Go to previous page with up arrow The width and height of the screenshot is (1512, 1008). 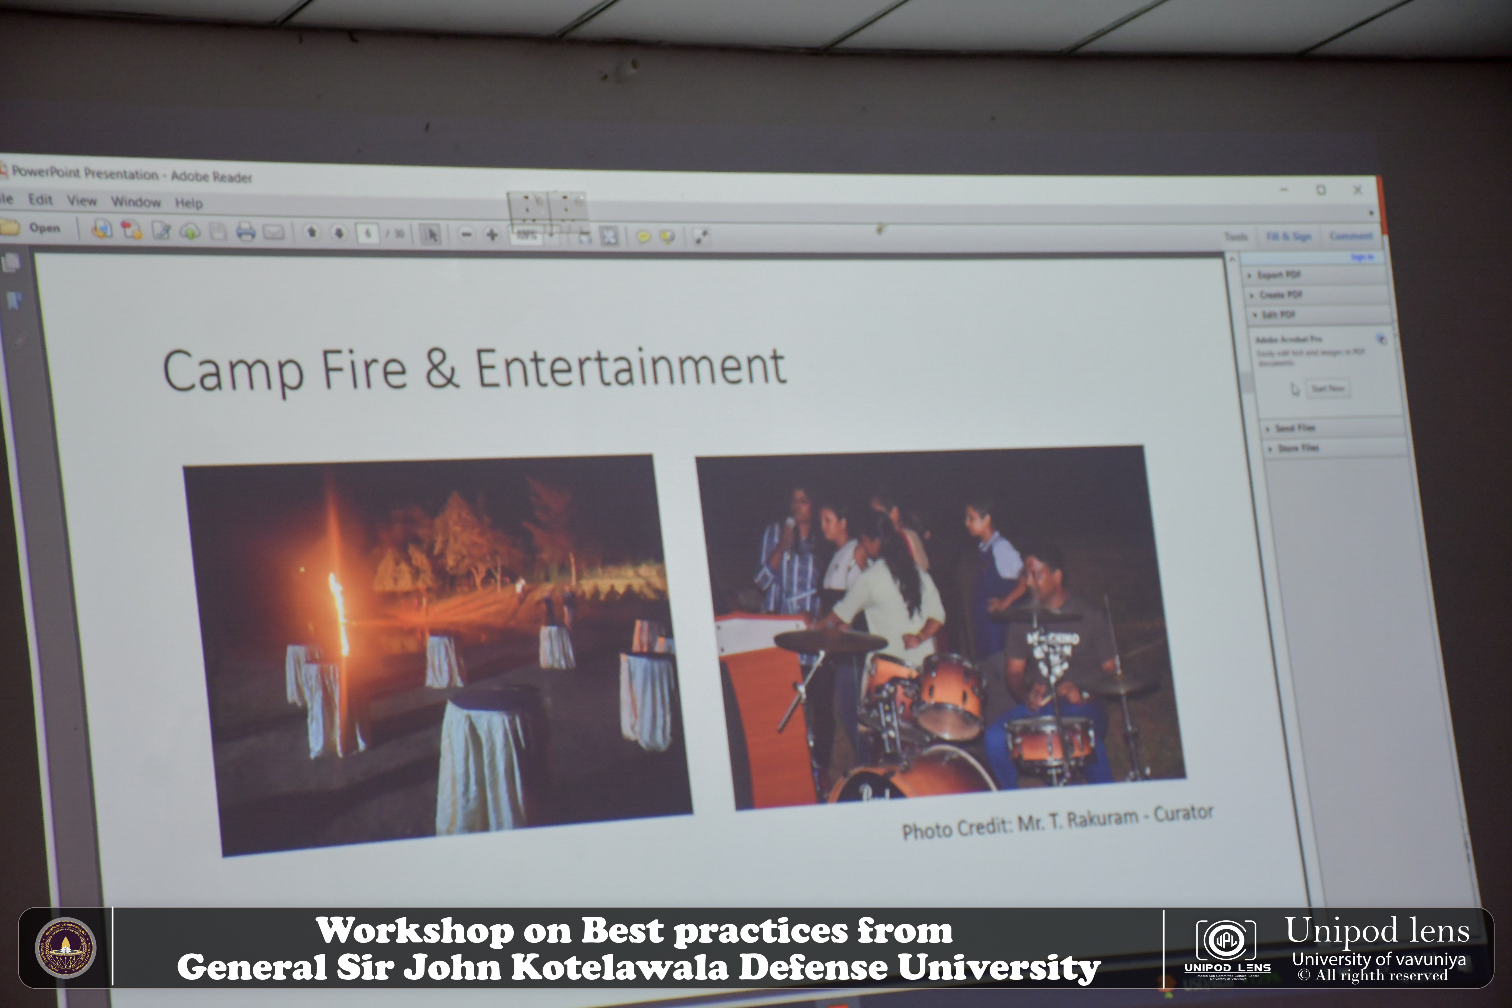[312, 233]
